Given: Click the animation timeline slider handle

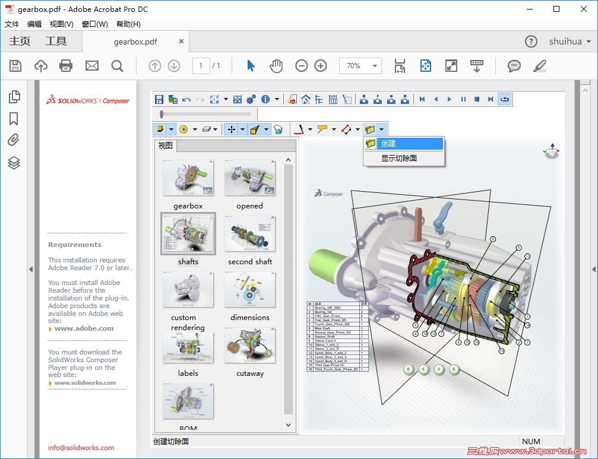Looking at the screenshot, I should 162,113.
